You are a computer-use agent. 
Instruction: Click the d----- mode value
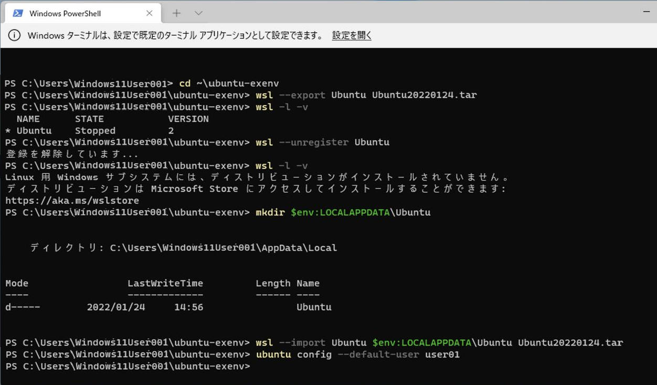[x=23, y=307]
